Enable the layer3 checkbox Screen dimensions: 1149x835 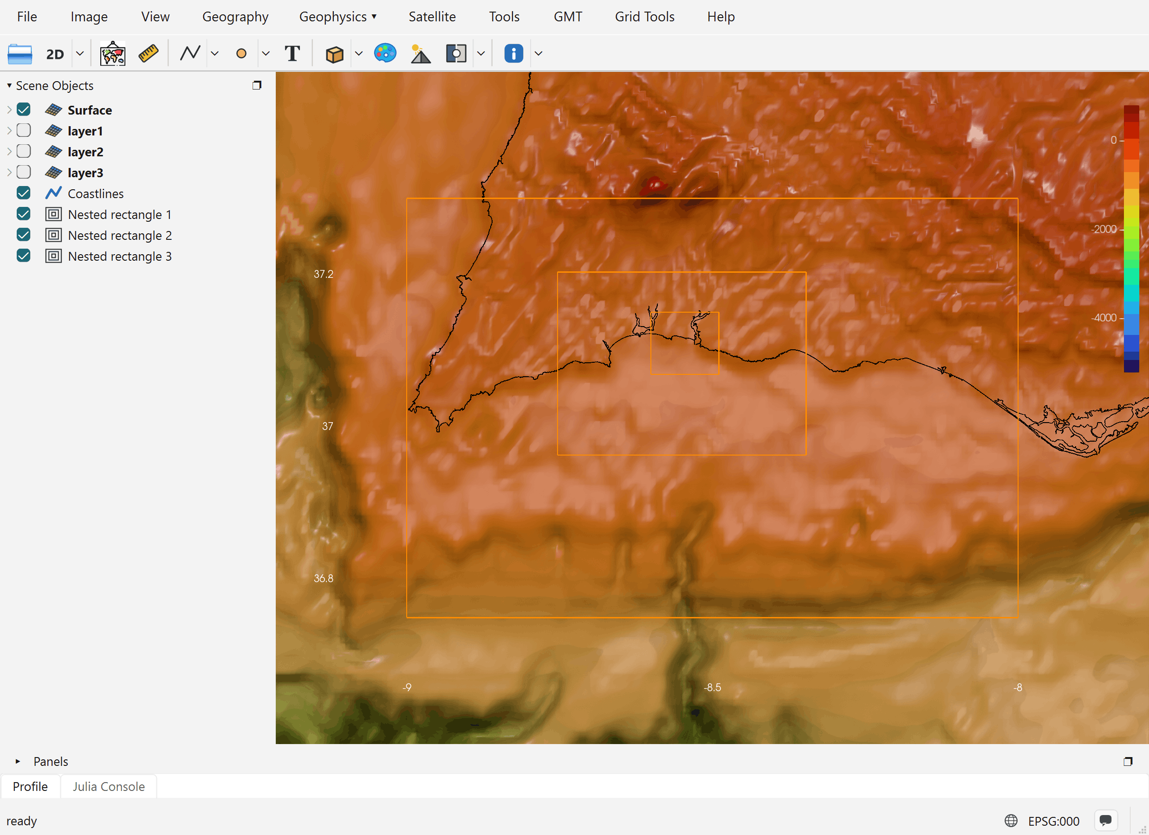point(23,172)
